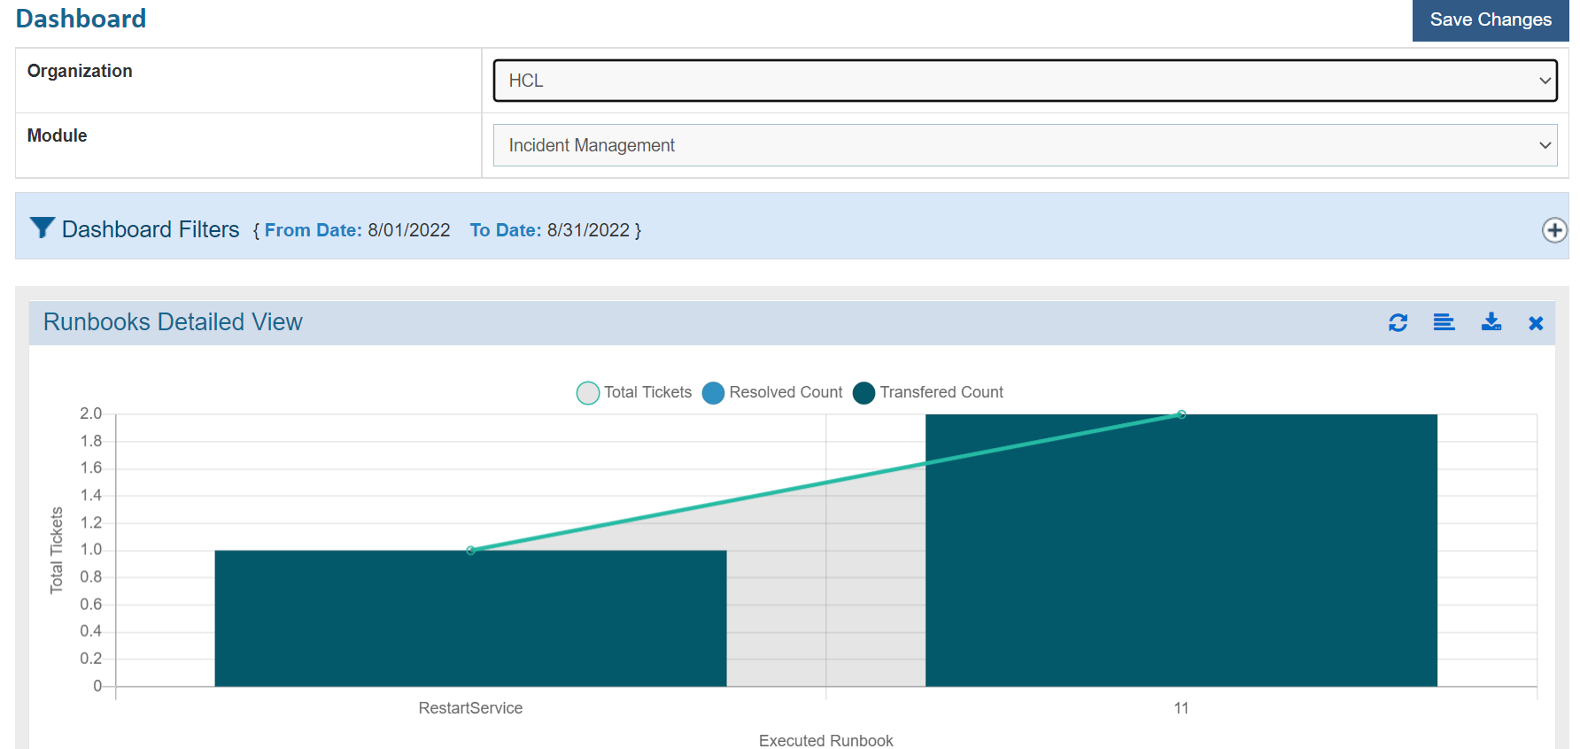Open the Organization dropdown showing HCL
The height and width of the screenshot is (749, 1580).
(x=1025, y=81)
